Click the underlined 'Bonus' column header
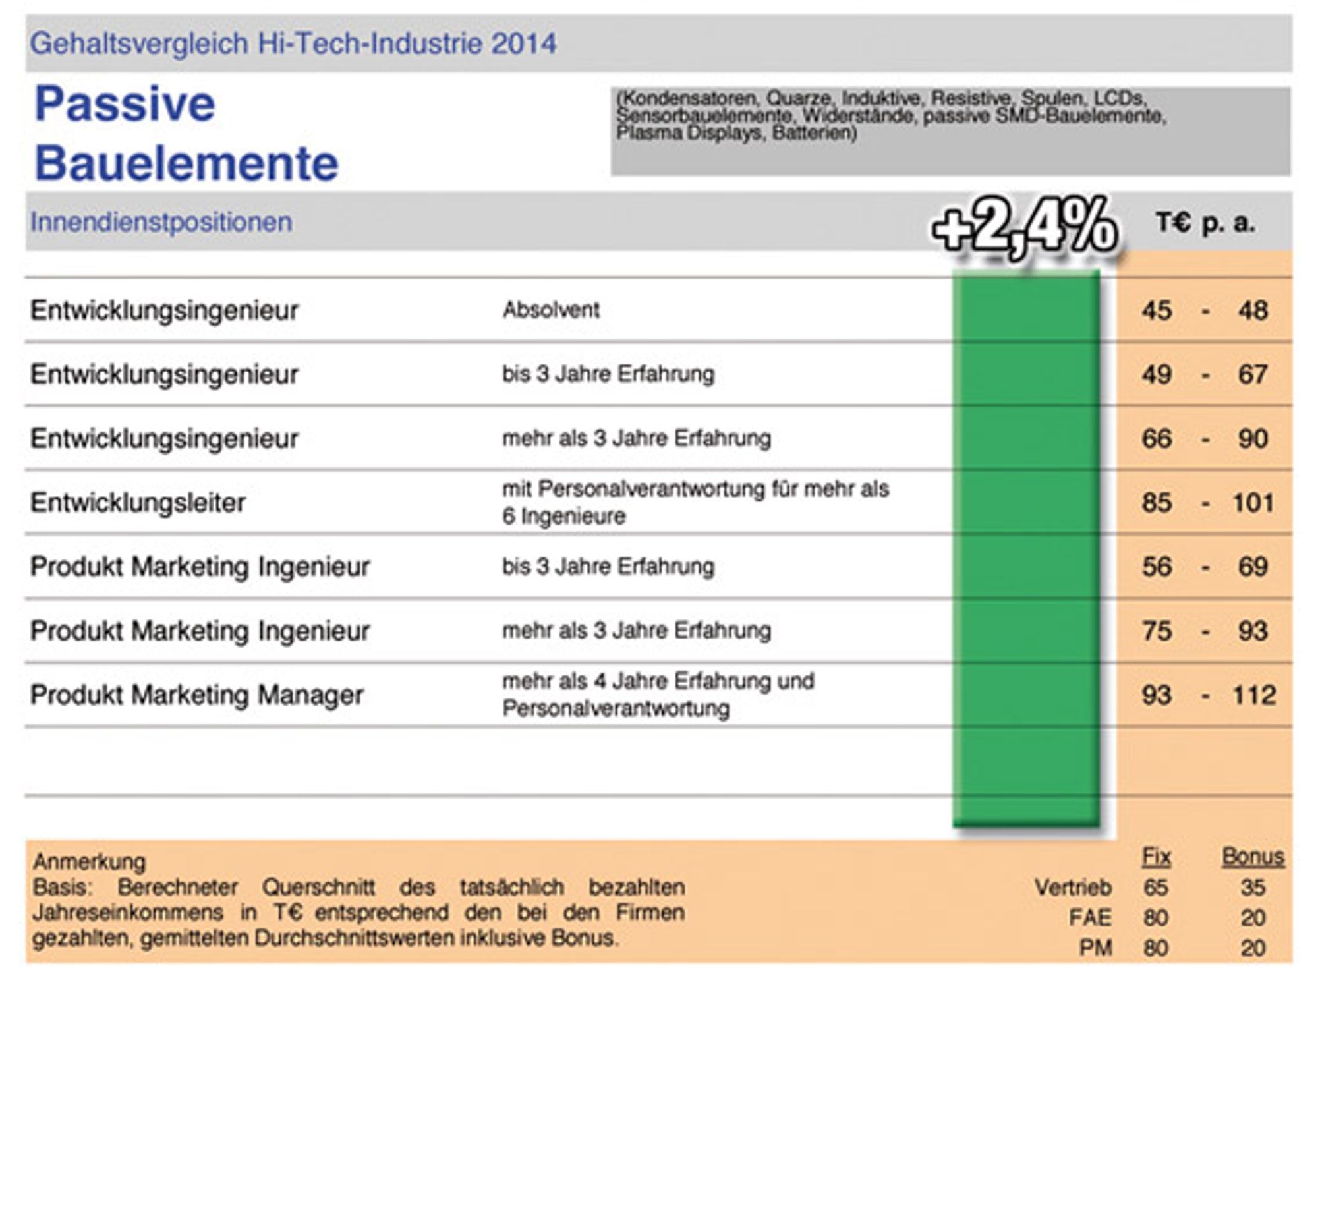1318x1225 pixels. coord(1253,857)
